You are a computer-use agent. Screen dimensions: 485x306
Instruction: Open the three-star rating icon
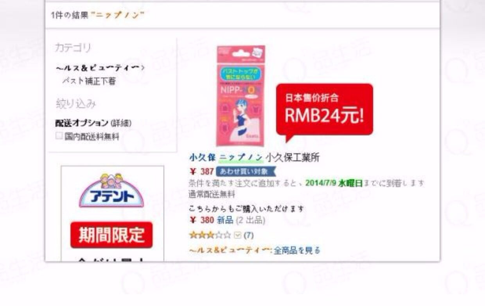click(x=210, y=235)
